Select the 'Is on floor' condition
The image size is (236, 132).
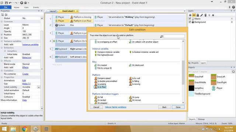100,87
